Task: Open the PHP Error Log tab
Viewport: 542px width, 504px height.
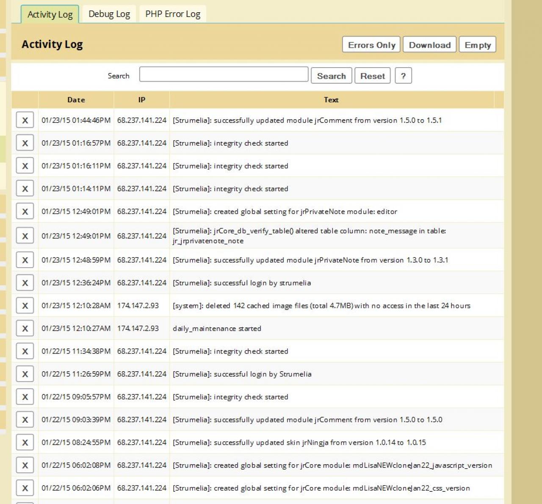Action: [x=173, y=14]
